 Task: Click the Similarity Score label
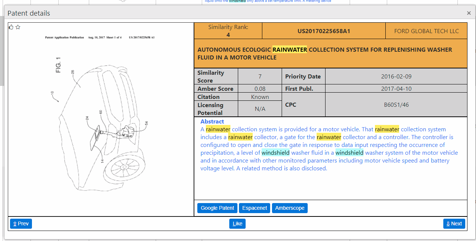(x=216, y=77)
